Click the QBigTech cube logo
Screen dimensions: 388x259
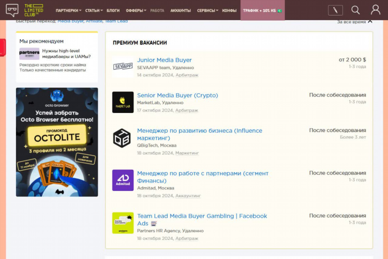(122, 138)
